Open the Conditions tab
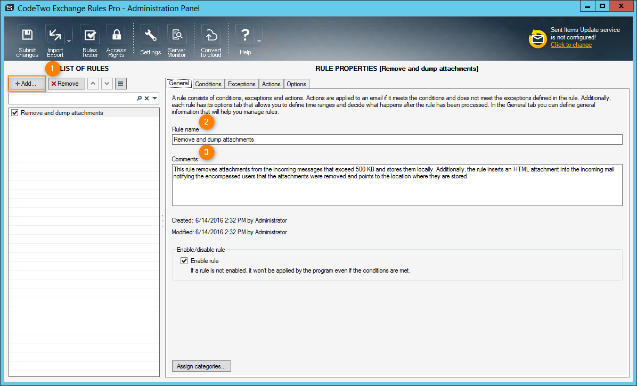The height and width of the screenshot is (386, 637). [208, 84]
